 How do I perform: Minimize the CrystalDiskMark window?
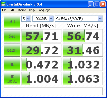91,4
